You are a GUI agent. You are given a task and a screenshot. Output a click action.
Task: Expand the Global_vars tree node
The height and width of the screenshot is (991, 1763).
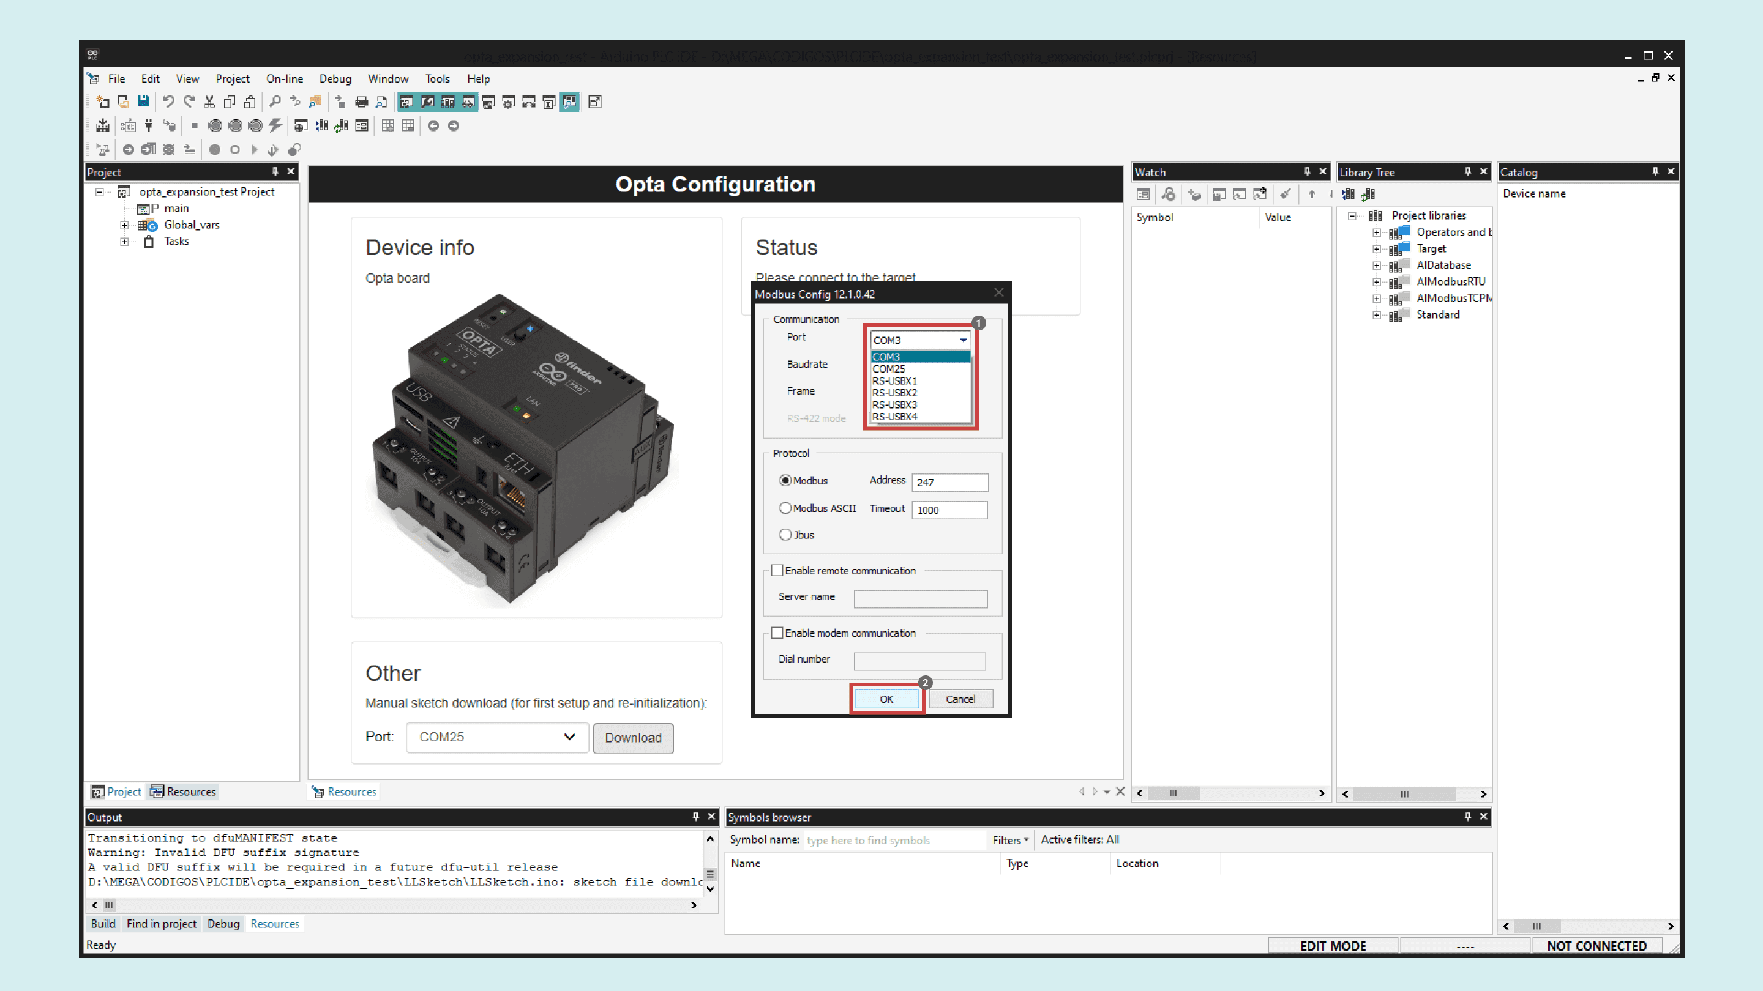pos(124,225)
